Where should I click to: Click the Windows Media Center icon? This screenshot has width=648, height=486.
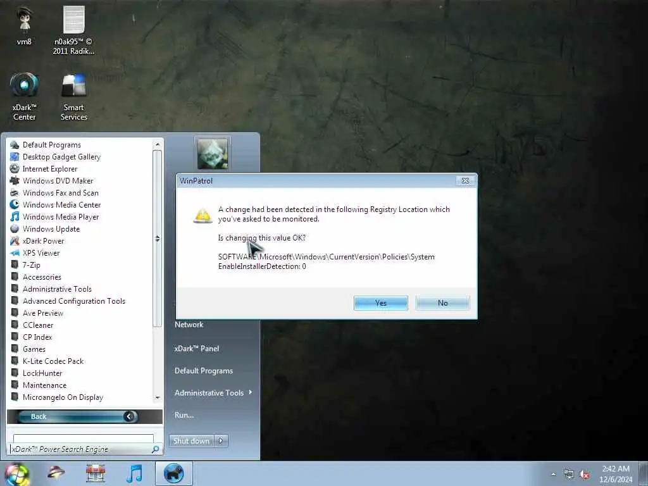(15, 204)
